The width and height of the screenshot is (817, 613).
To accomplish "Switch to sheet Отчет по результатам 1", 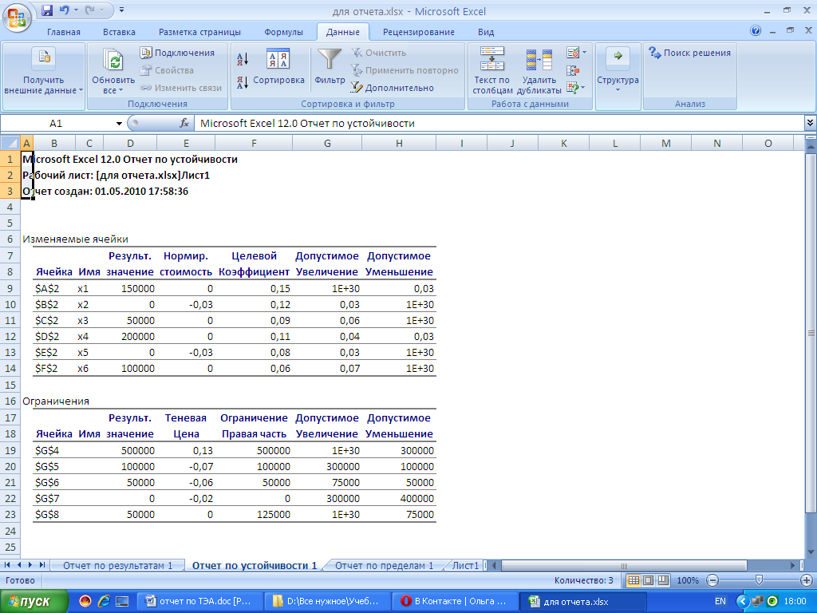I will pyautogui.click(x=117, y=566).
